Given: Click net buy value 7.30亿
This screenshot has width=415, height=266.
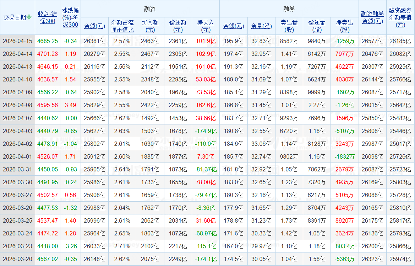Looking at the screenshot, I should [206, 156].
